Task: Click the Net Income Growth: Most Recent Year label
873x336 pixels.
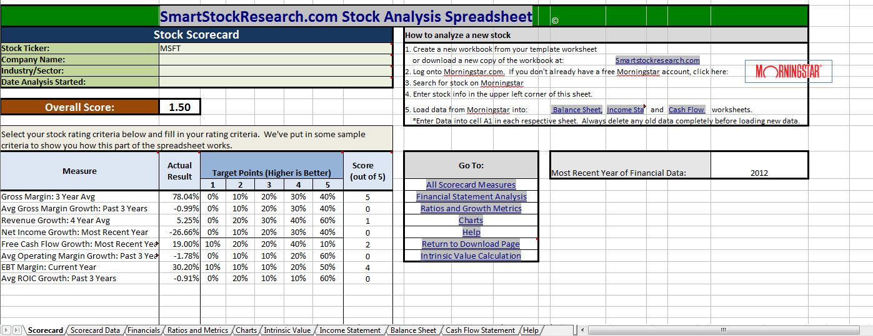Action: 75,232
